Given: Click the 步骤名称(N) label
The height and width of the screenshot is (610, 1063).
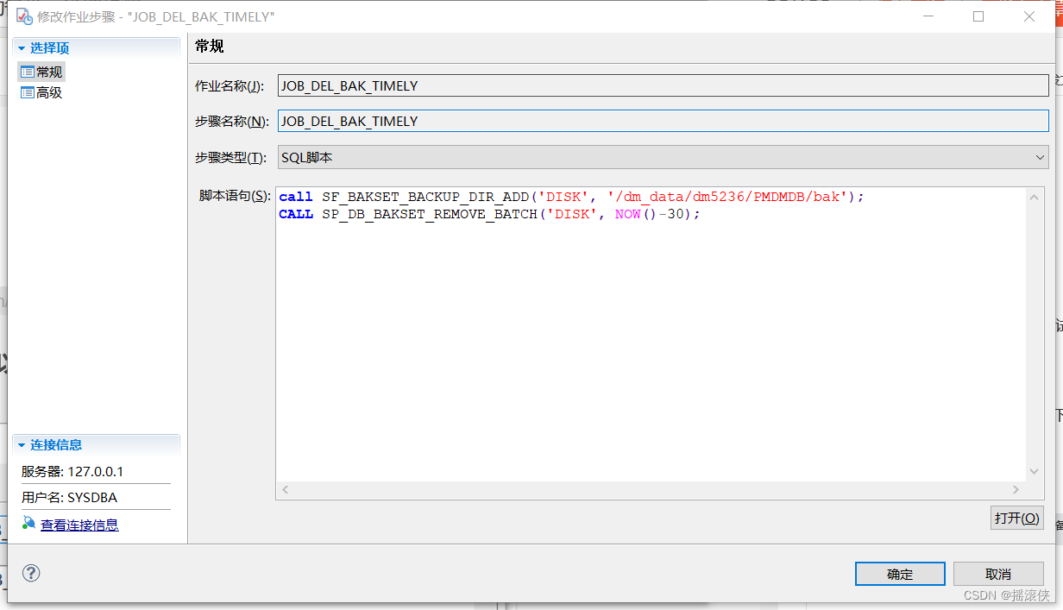Looking at the screenshot, I should click(232, 122).
